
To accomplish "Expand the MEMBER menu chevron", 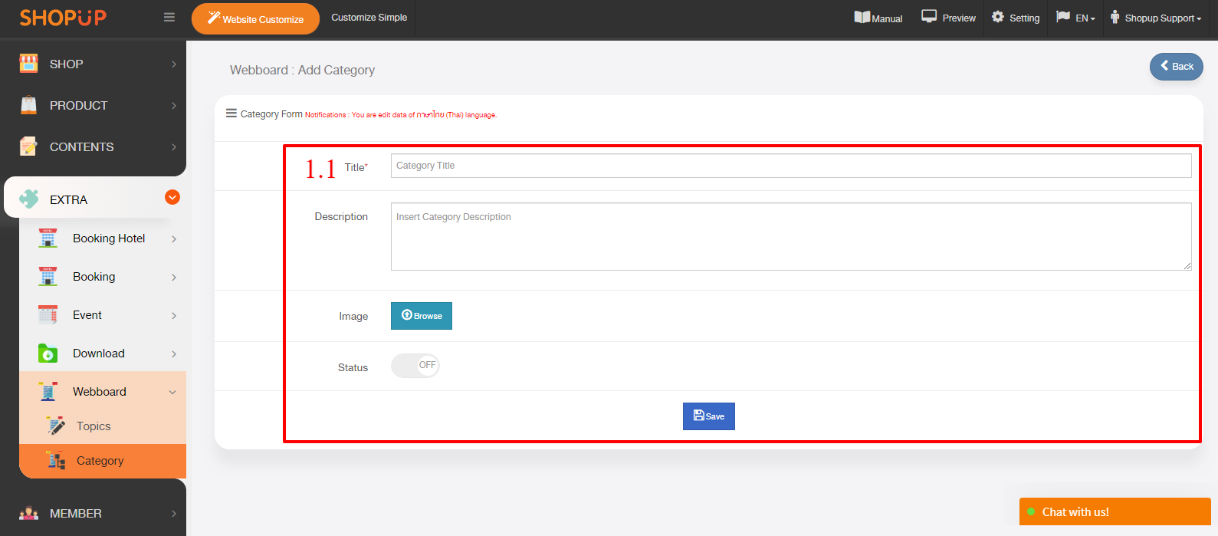I will point(174,514).
